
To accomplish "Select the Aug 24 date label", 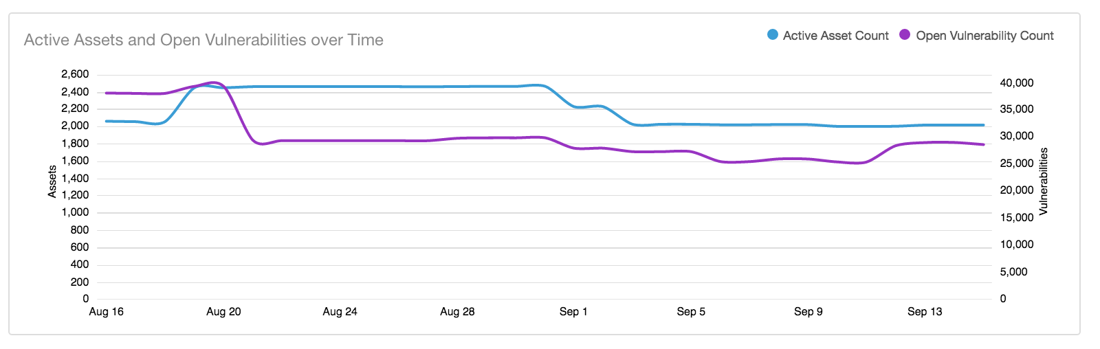I will point(340,312).
